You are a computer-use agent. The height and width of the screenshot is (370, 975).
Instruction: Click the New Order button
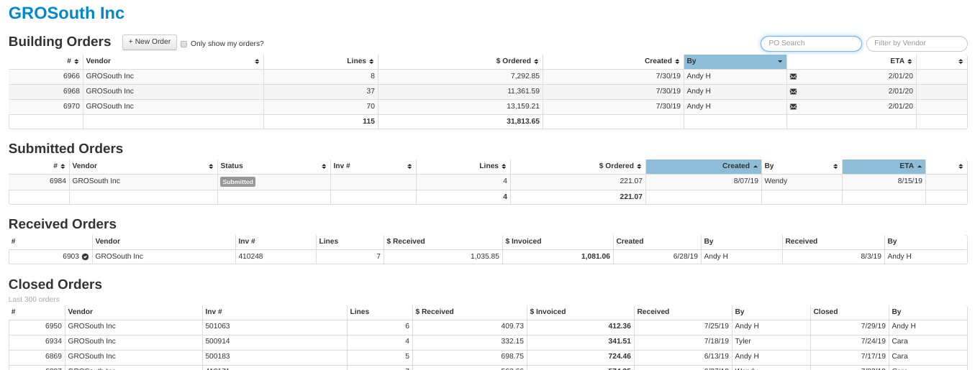pos(149,42)
